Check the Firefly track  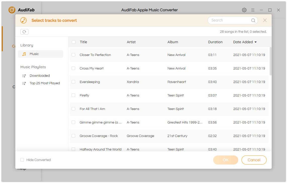[x=73, y=95]
